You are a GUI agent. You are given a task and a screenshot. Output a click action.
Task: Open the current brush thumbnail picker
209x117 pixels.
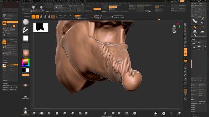[x=26, y=22]
